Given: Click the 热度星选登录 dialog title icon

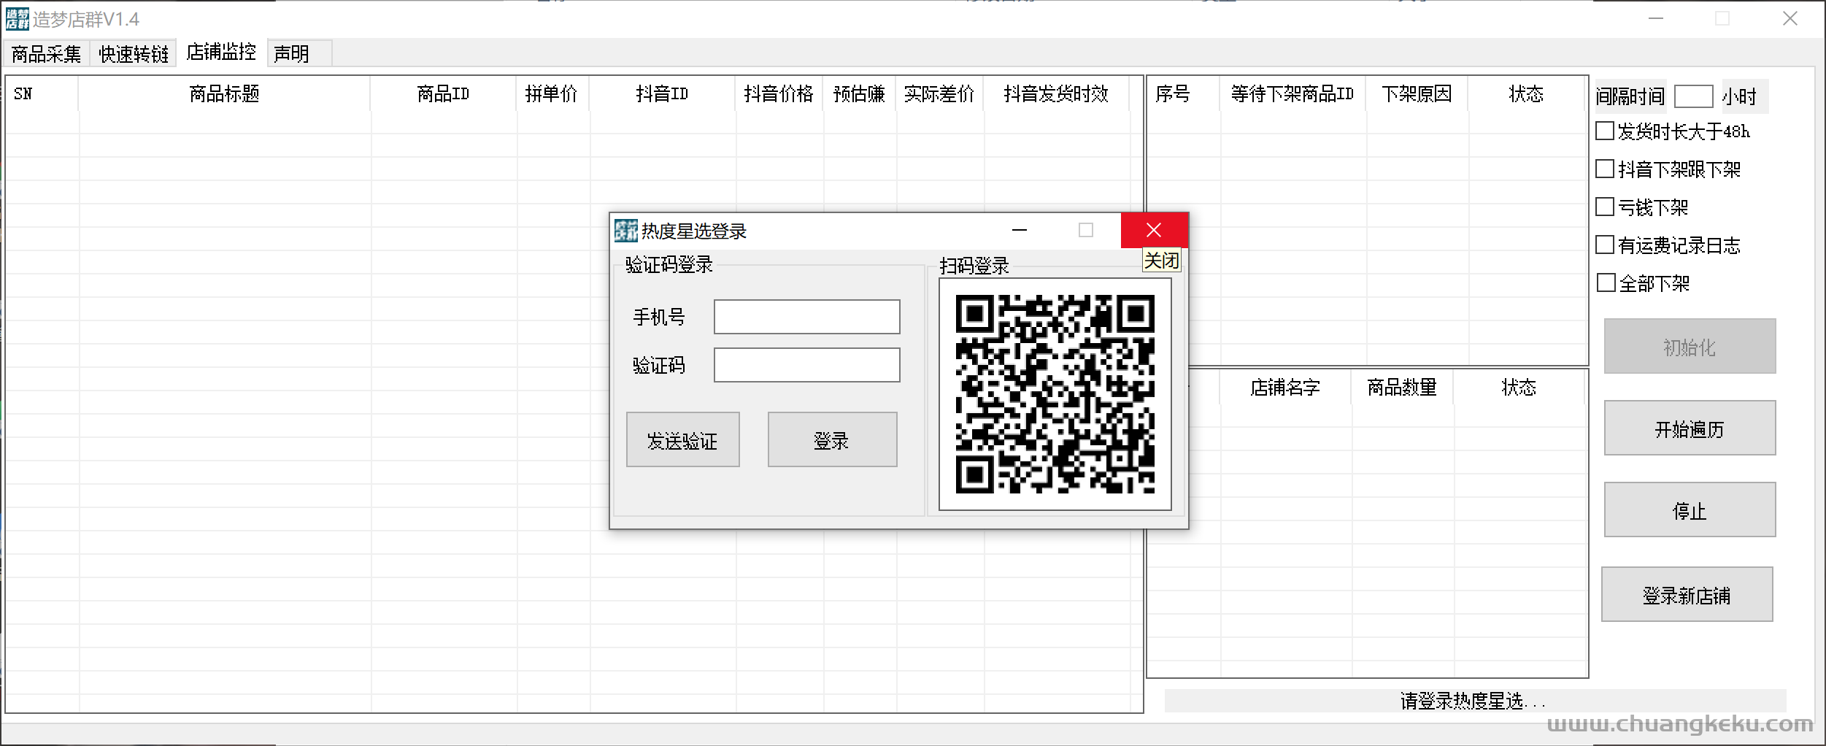Looking at the screenshot, I should tap(625, 231).
